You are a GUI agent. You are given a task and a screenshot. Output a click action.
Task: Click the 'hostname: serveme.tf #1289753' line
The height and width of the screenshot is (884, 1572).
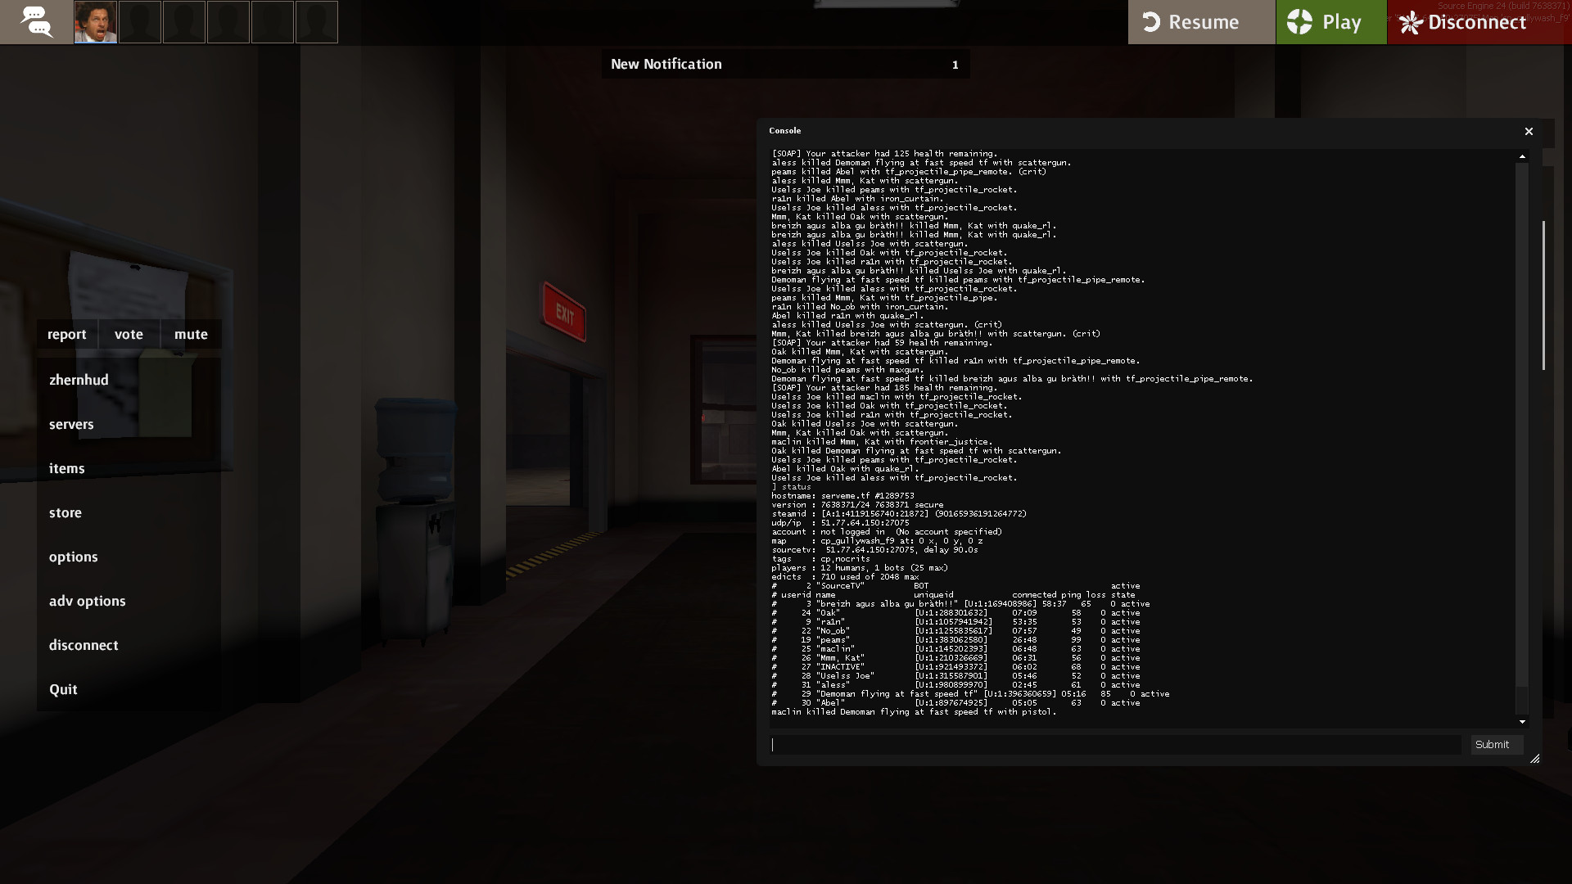842,496
